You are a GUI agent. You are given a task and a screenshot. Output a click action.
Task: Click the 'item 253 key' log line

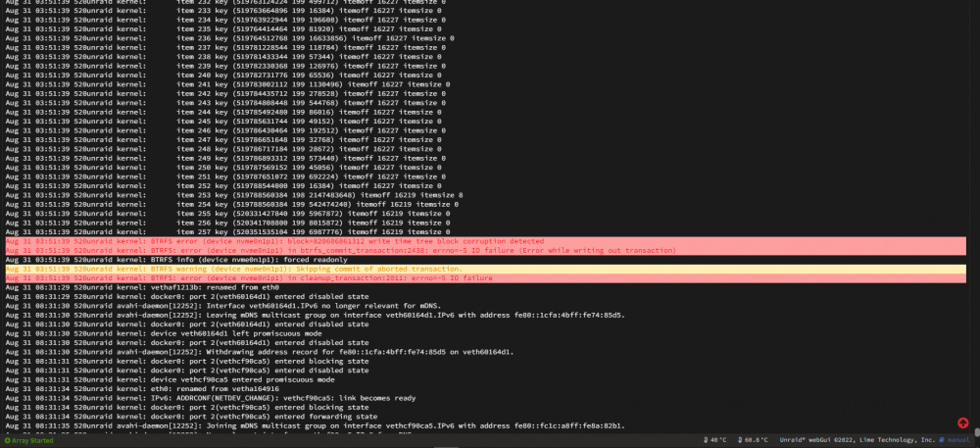(234, 195)
